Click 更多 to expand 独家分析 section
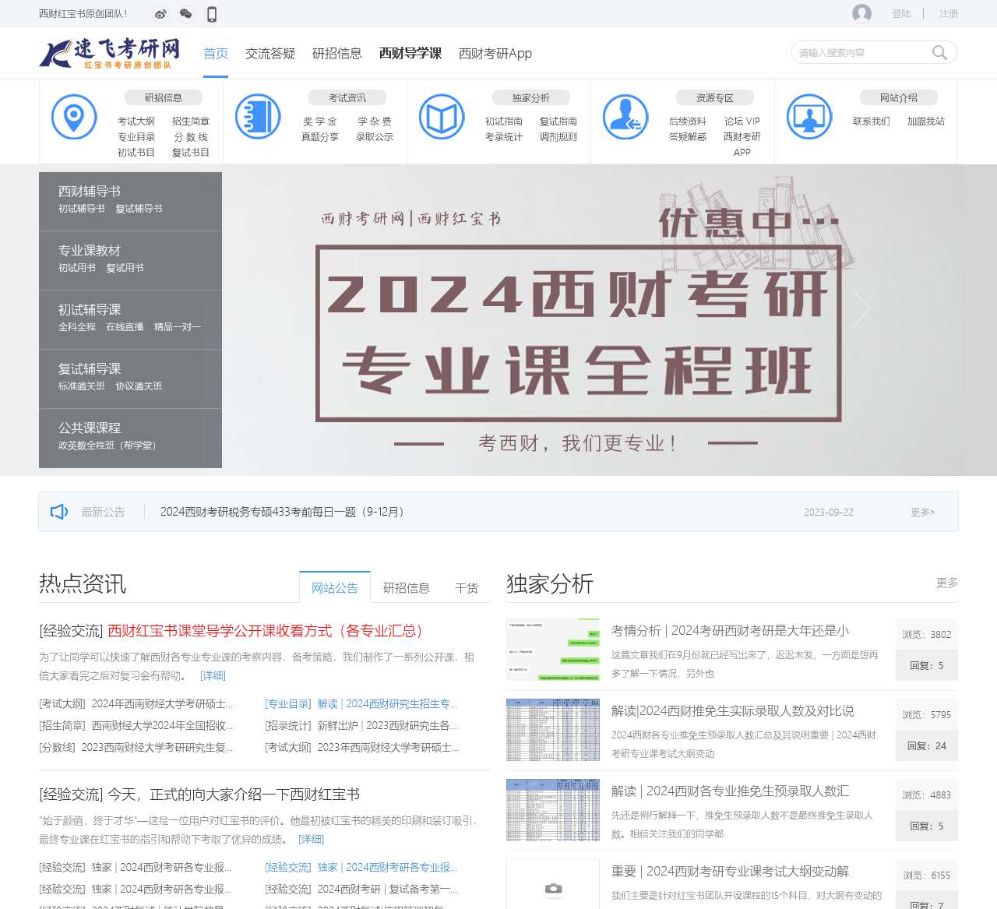The image size is (997, 909). (947, 583)
